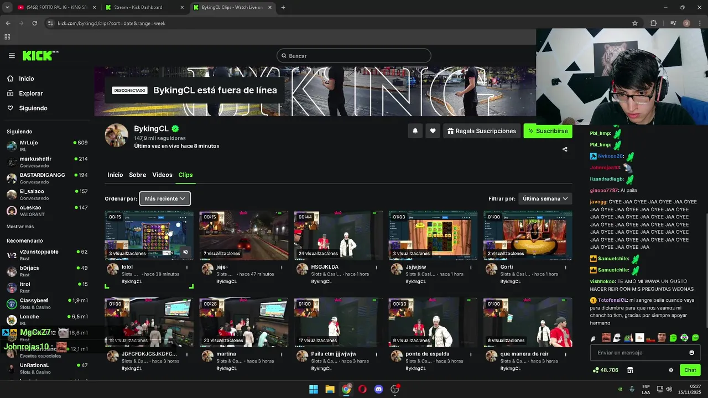This screenshot has width=708, height=398.
Task: Open the three-dot menu for clip Gorti
Action: tap(565, 268)
